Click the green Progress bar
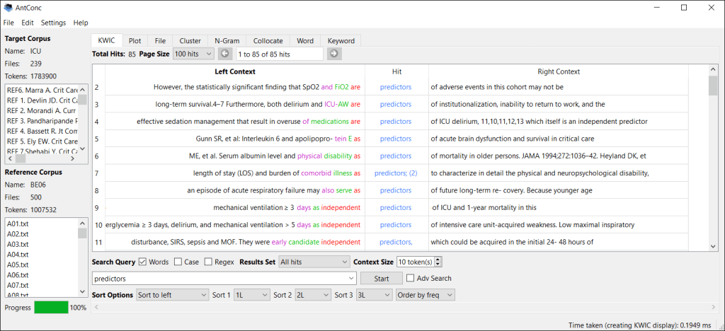Viewport: 725px width, 331px height. click(51, 308)
